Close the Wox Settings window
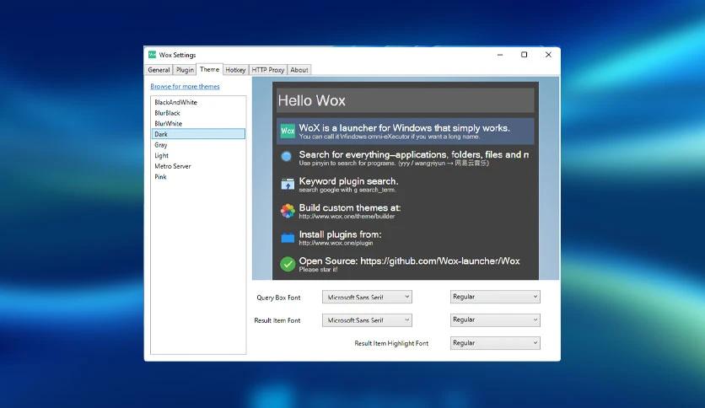Image resolution: width=705 pixels, height=408 pixels. 548,55
